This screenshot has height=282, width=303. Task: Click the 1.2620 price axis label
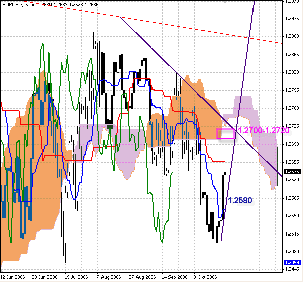tap(292, 180)
